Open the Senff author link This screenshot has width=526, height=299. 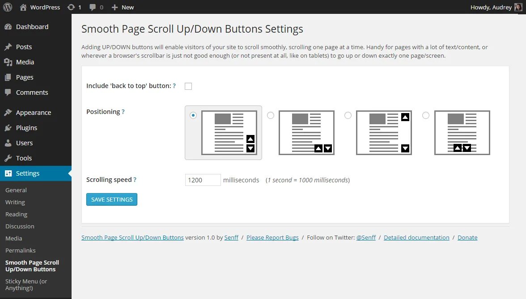tap(231, 237)
